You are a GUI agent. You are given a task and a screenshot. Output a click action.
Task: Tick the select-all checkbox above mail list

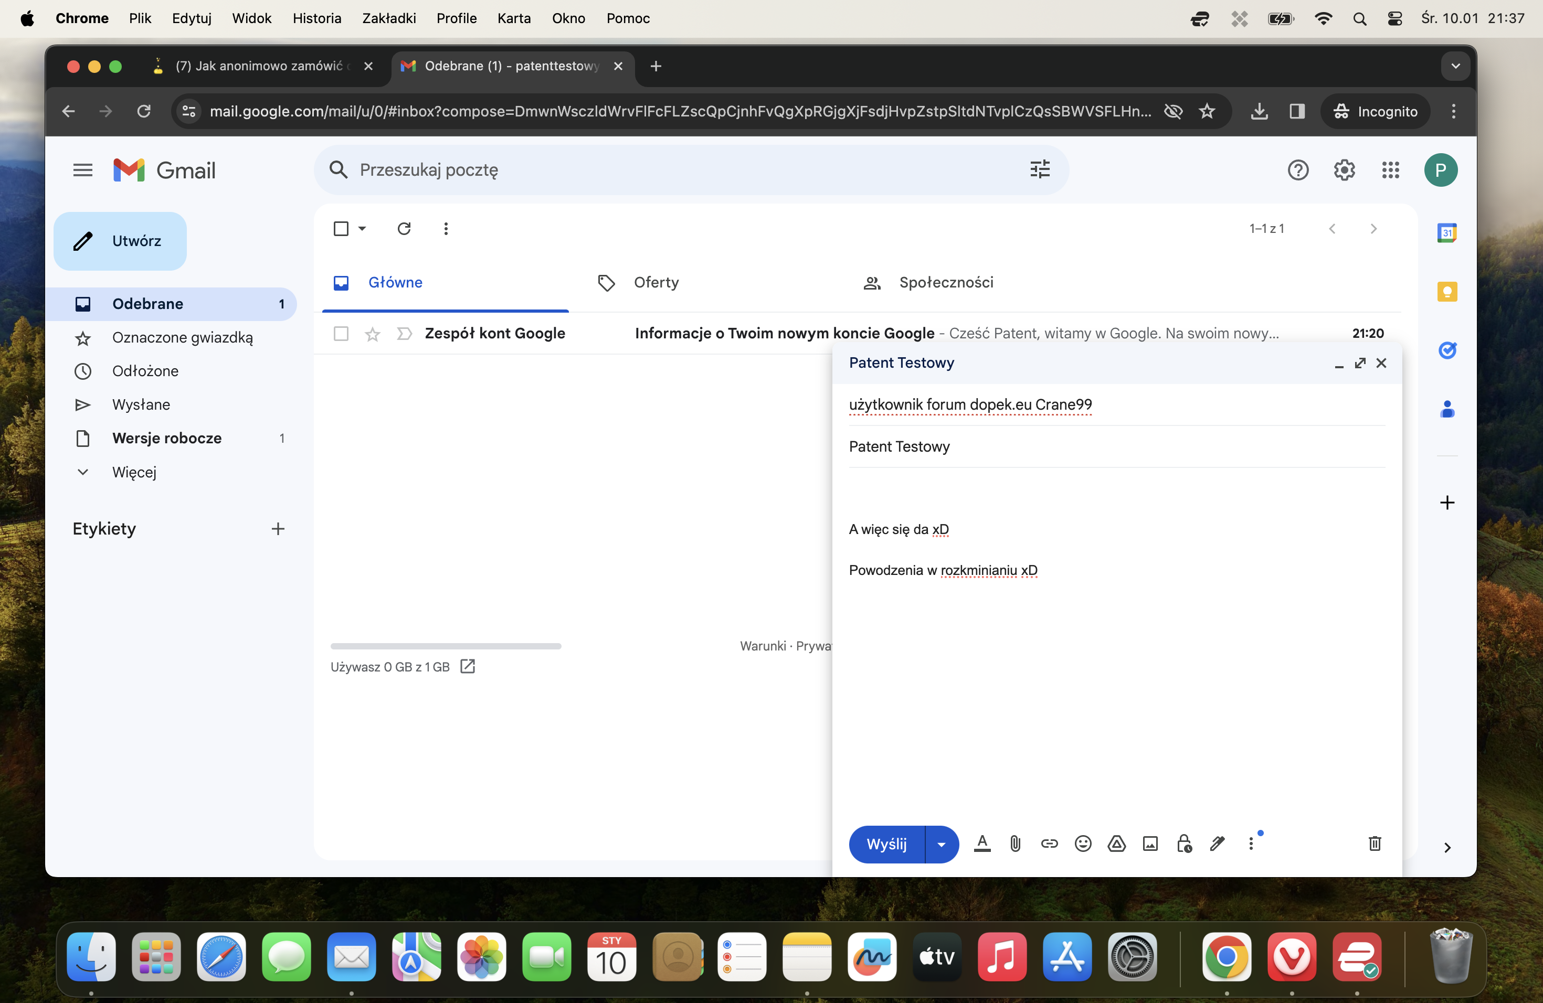(x=341, y=229)
